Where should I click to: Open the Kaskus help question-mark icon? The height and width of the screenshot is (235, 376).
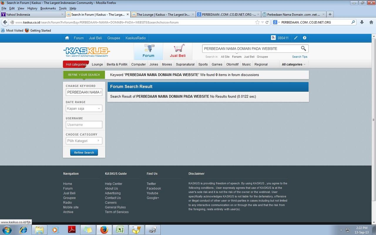point(305,38)
